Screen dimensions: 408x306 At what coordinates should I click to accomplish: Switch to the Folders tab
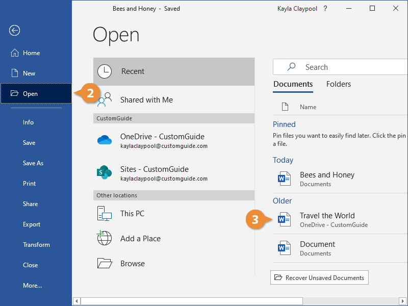coord(338,84)
